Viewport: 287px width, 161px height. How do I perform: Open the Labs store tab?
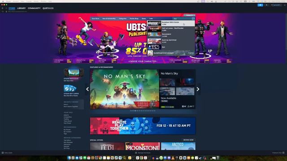click(x=151, y=19)
